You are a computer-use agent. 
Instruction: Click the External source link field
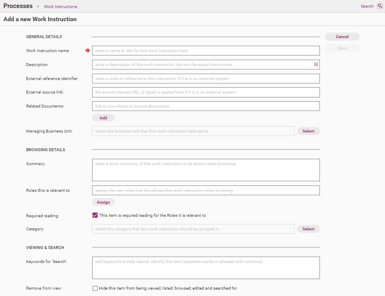click(206, 92)
